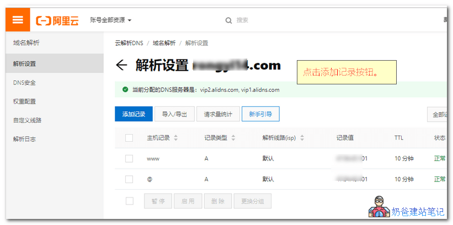Tick the bottom batch-action checkbox
Screen dimensions: 453x225
point(130,201)
